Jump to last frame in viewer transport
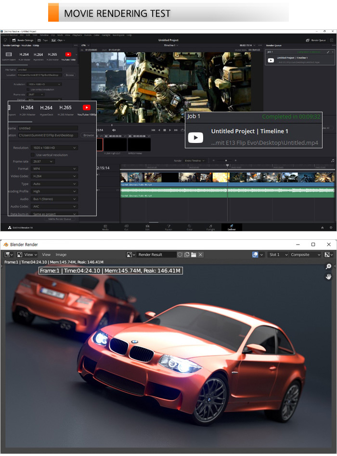 pos(176,130)
